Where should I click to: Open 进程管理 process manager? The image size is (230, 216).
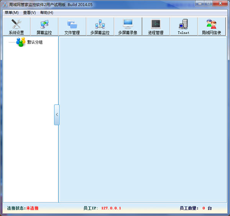156,27
